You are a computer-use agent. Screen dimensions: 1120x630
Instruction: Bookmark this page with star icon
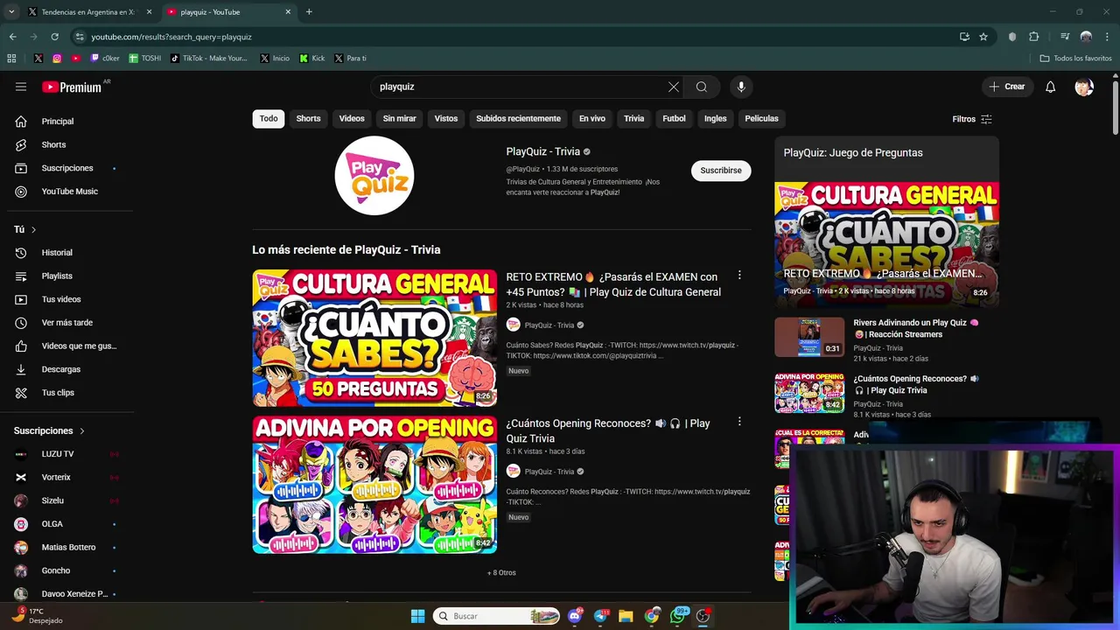click(983, 37)
